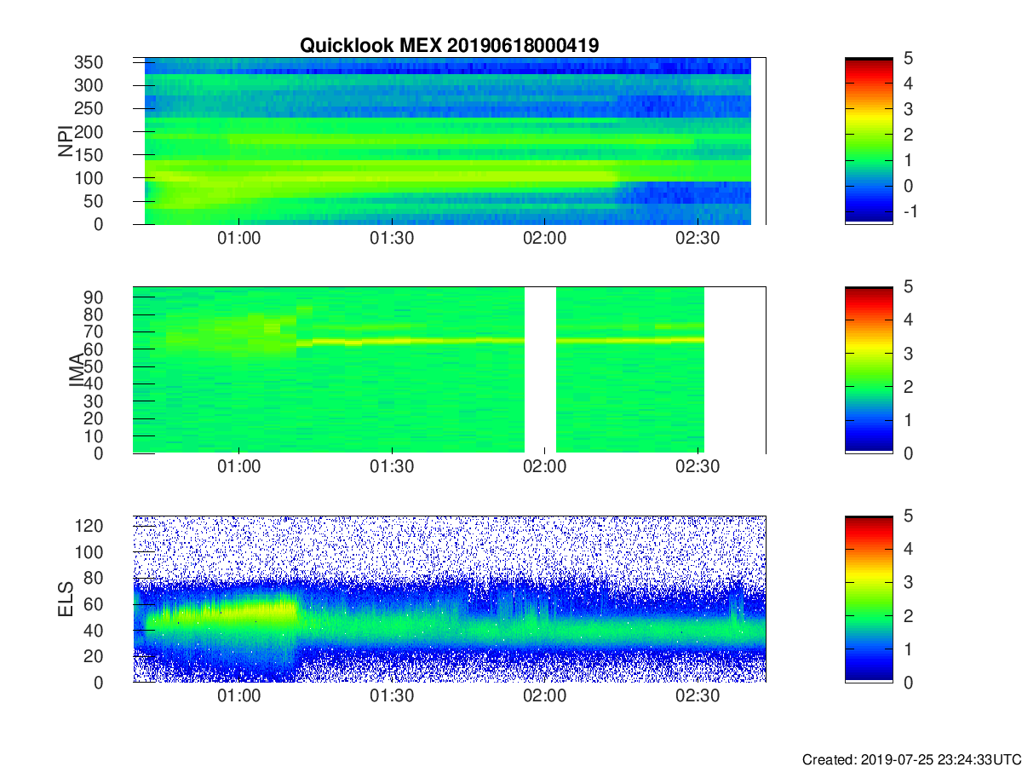Click the 0 label on the IMA colorbar
The width and height of the screenshot is (1022, 767).
pyautogui.click(x=907, y=453)
